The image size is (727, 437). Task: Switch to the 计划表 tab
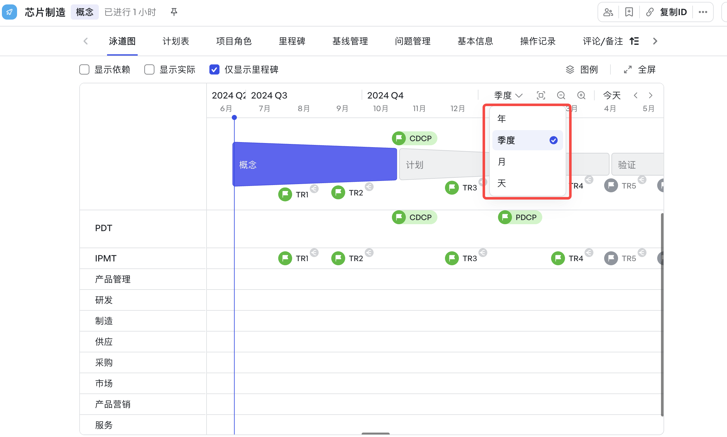click(x=176, y=41)
